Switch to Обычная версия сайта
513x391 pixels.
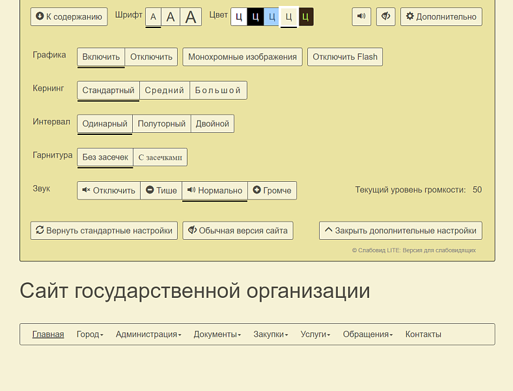238,230
